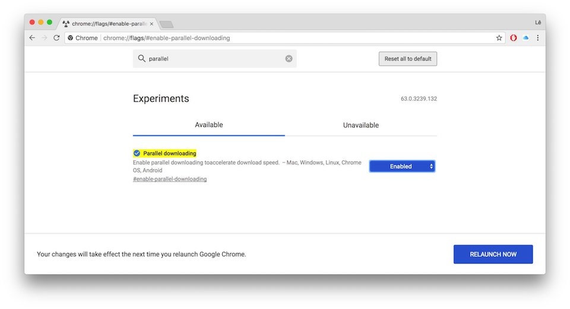This screenshot has width=570, height=309.
Task: Select the Parallel downloading title
Action: (x=169, y=153)
